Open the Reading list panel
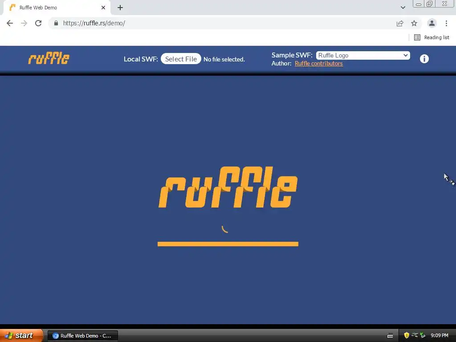456x342 pixels. tap(432, 37)
